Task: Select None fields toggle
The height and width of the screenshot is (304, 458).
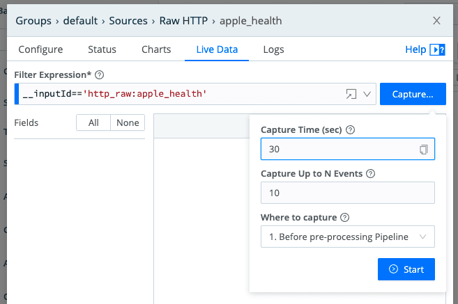Action: (x=128, y=122)
